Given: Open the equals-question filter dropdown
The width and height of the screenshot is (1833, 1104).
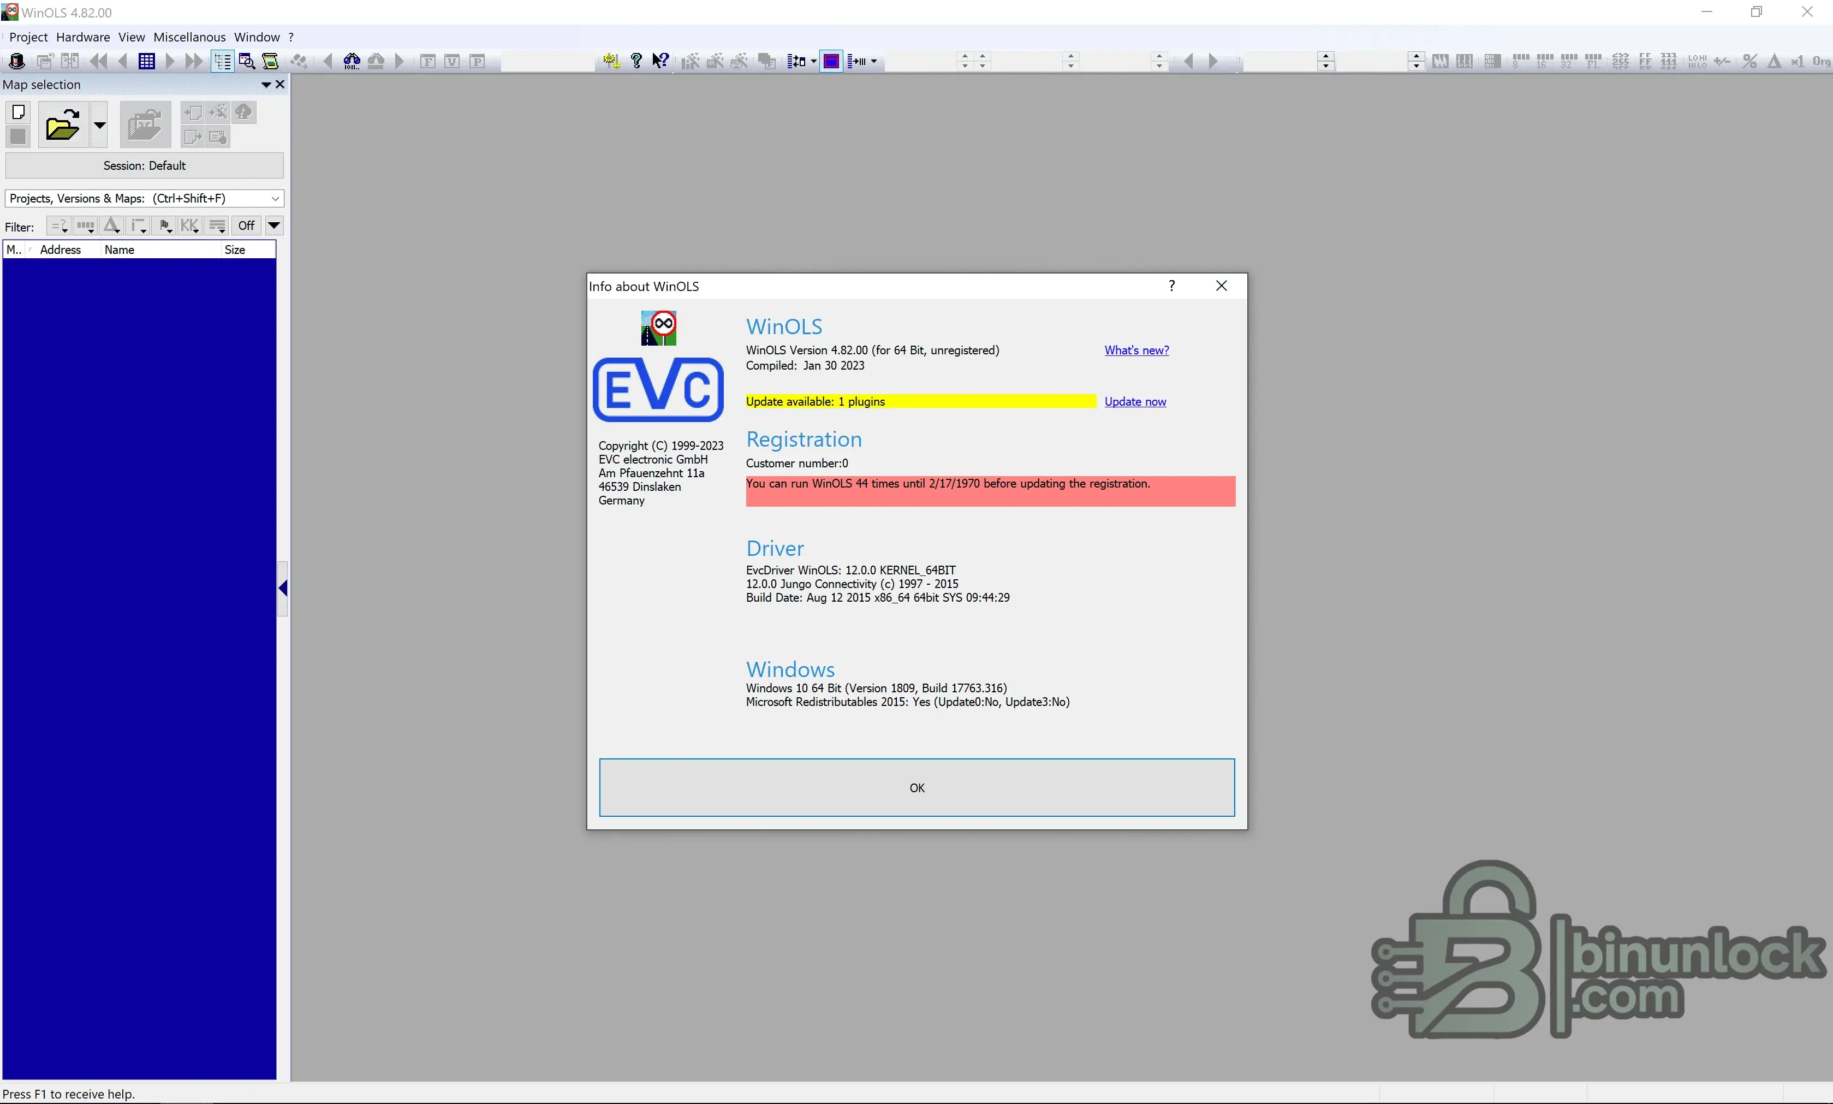Looking at the screenshot, I should point(59,225).
